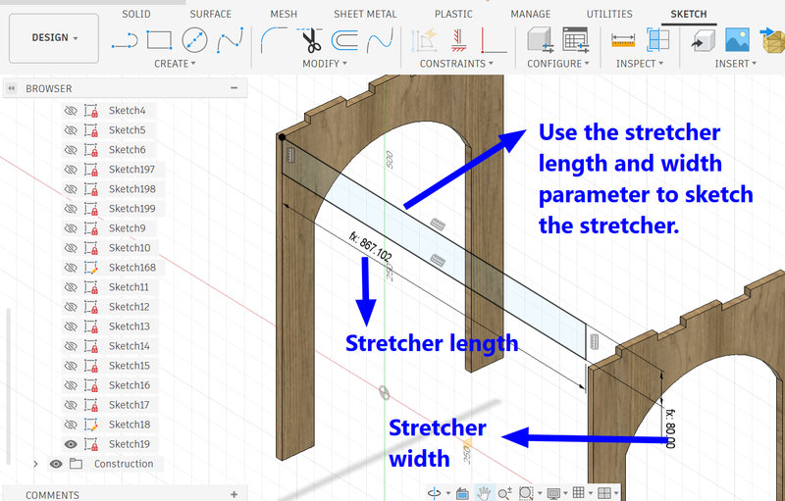The width and height of the screenshot is (785, 501).
Task: Click the spline modify curve icon
Action: pos(380,40)
